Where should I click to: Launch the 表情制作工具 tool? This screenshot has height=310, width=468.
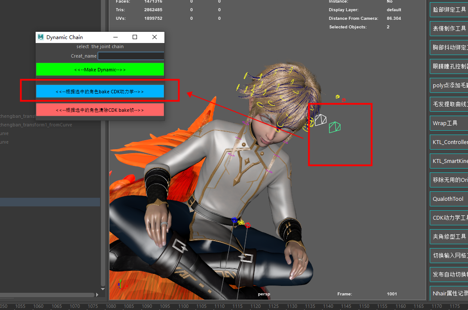[449, 28]
